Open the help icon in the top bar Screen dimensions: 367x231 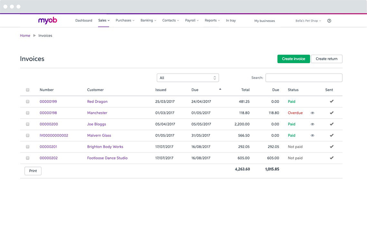[329, 21]
